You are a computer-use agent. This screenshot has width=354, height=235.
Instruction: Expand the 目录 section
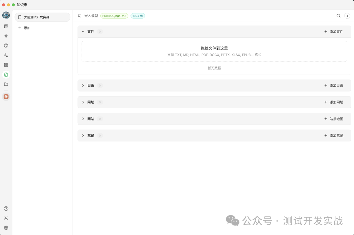[x=83, y=85]
